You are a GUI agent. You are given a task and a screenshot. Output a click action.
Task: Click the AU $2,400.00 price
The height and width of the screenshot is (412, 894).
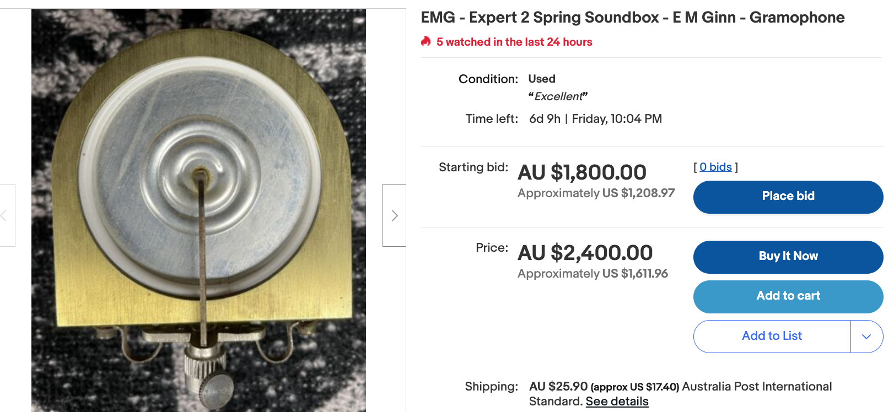click(x=585, y=253)
